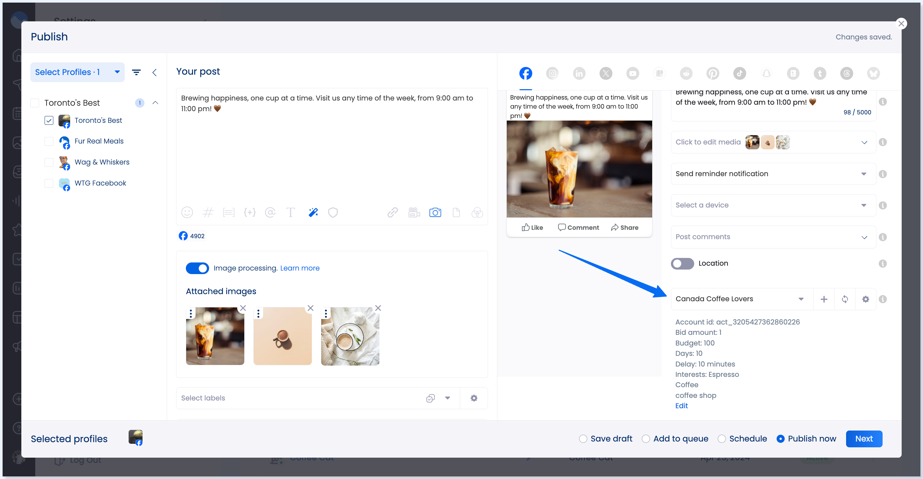
Task: Open Send reminder notification dropdown
Action: tap(773, 174)
